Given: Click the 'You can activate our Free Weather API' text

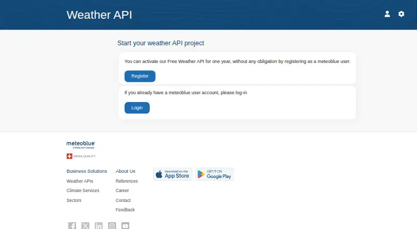Looking at the screenshot, I should (x=238, y=61).
